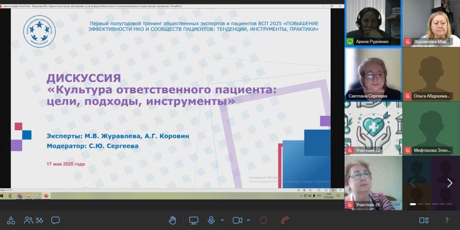Click the Windows Start button in shared screen
The width and height of the screenshot is (460, 230).
point(2,196)
